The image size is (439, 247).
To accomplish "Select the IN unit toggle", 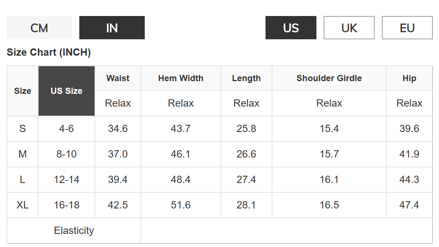I will coord(112,28).
